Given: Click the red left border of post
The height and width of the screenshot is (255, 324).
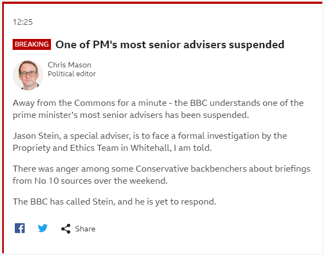Looking at the screenshot, I should coord(3,128).
